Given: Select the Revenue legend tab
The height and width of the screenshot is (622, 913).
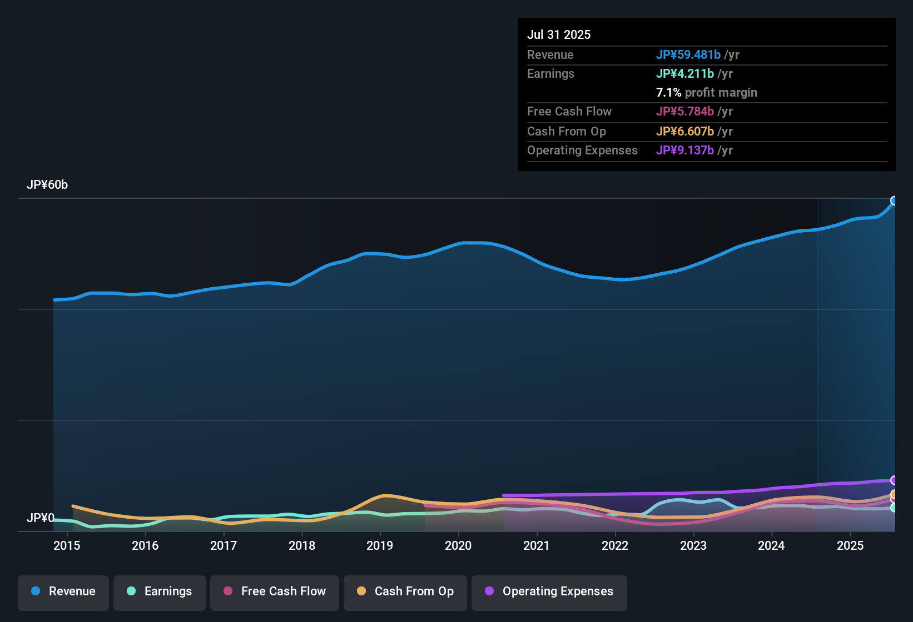Looking at the screenshot, I should (x=63, y=592).
